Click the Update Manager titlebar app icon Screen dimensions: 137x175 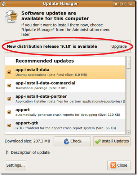4,4
